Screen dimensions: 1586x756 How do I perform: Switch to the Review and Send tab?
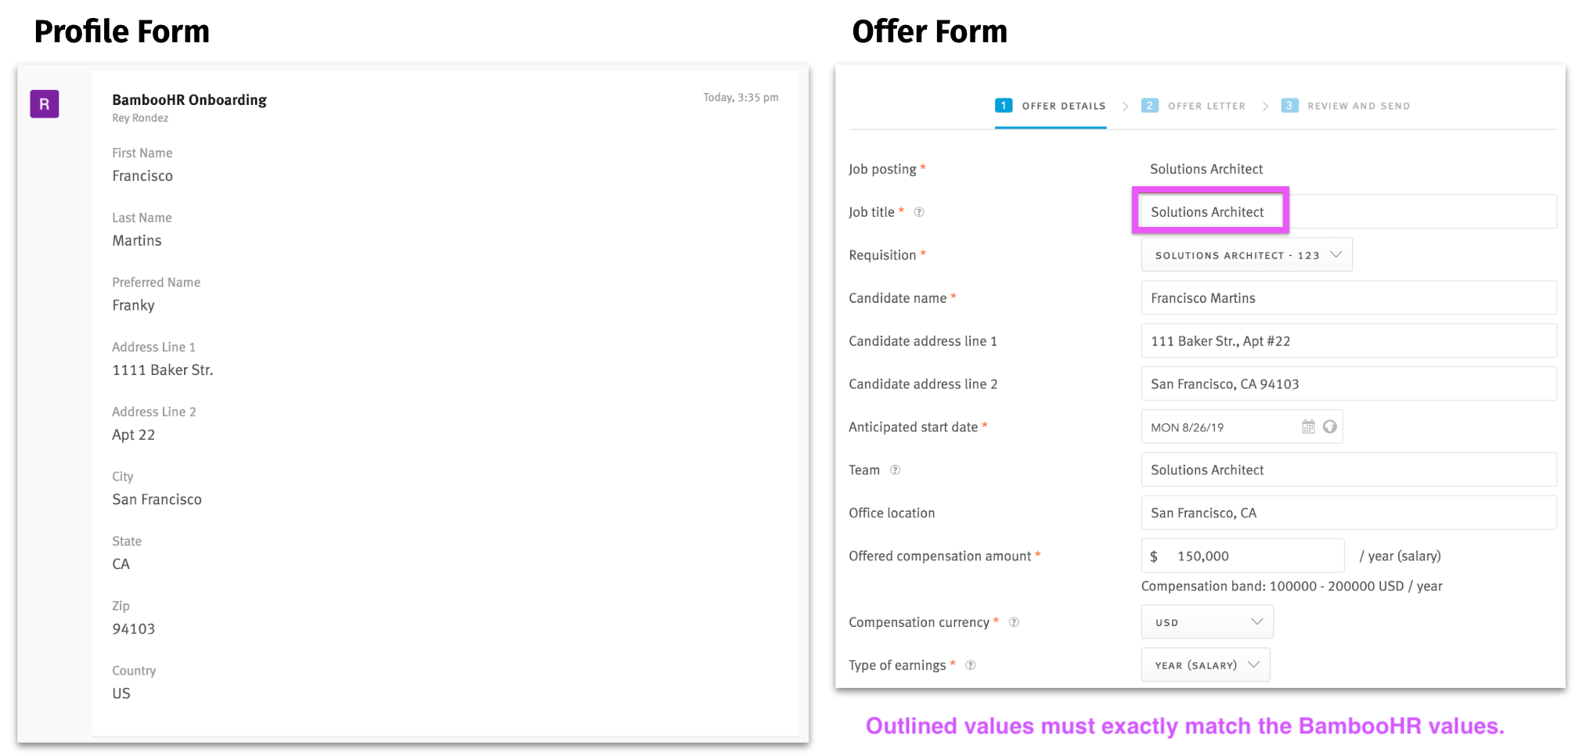pos(1358,105)
